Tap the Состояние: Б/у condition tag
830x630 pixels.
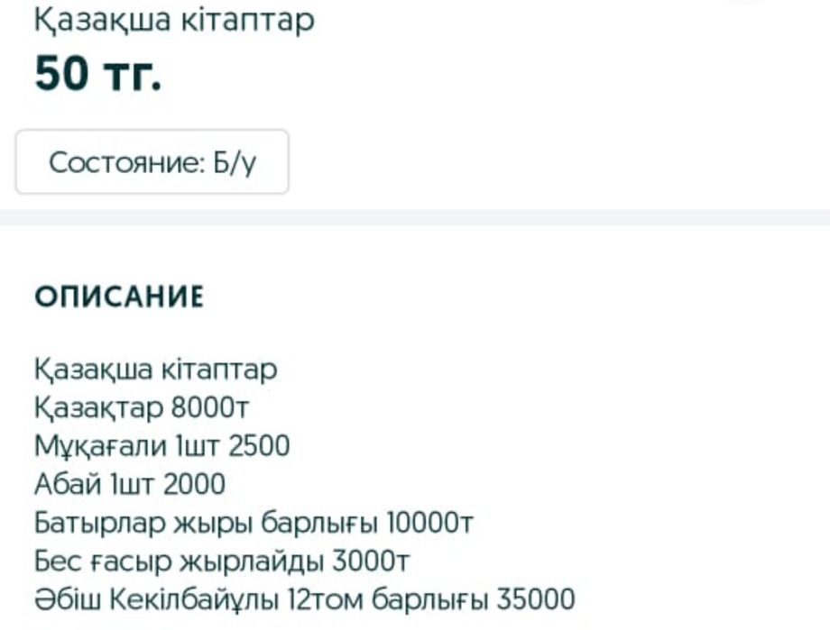click(152, 162)
